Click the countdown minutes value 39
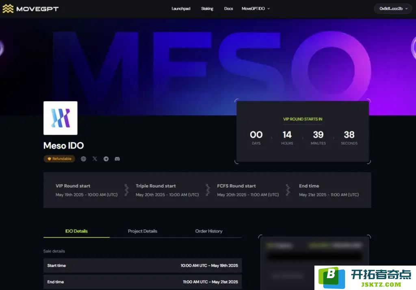This screenshot has width=416, height=290. pos(318,135)
